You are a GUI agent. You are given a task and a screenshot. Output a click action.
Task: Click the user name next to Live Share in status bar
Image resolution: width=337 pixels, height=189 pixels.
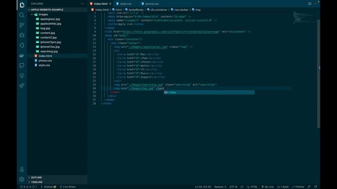point(48,187)
